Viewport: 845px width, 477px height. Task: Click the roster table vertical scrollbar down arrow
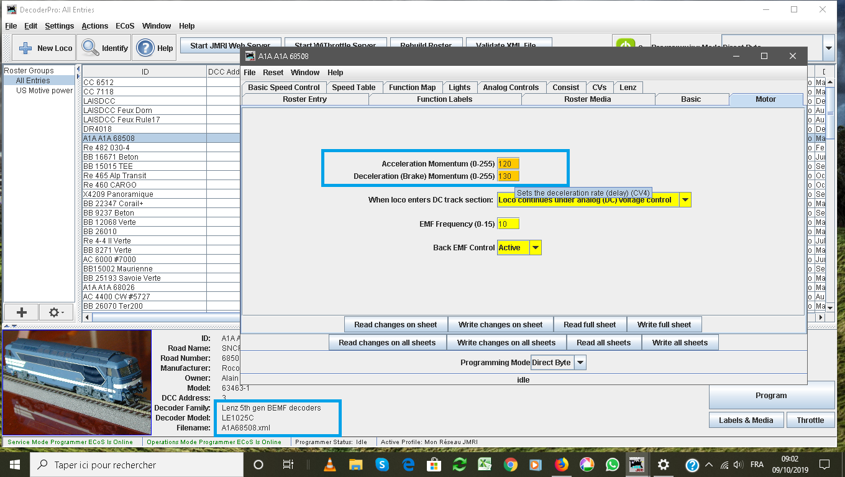tap(830, 307)
